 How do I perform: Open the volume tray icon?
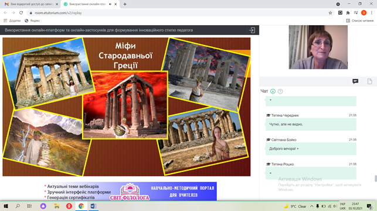pos(335,206)
